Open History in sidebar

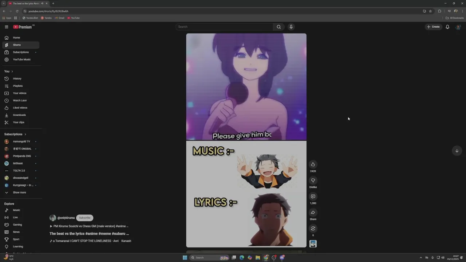tap(21, 79)
